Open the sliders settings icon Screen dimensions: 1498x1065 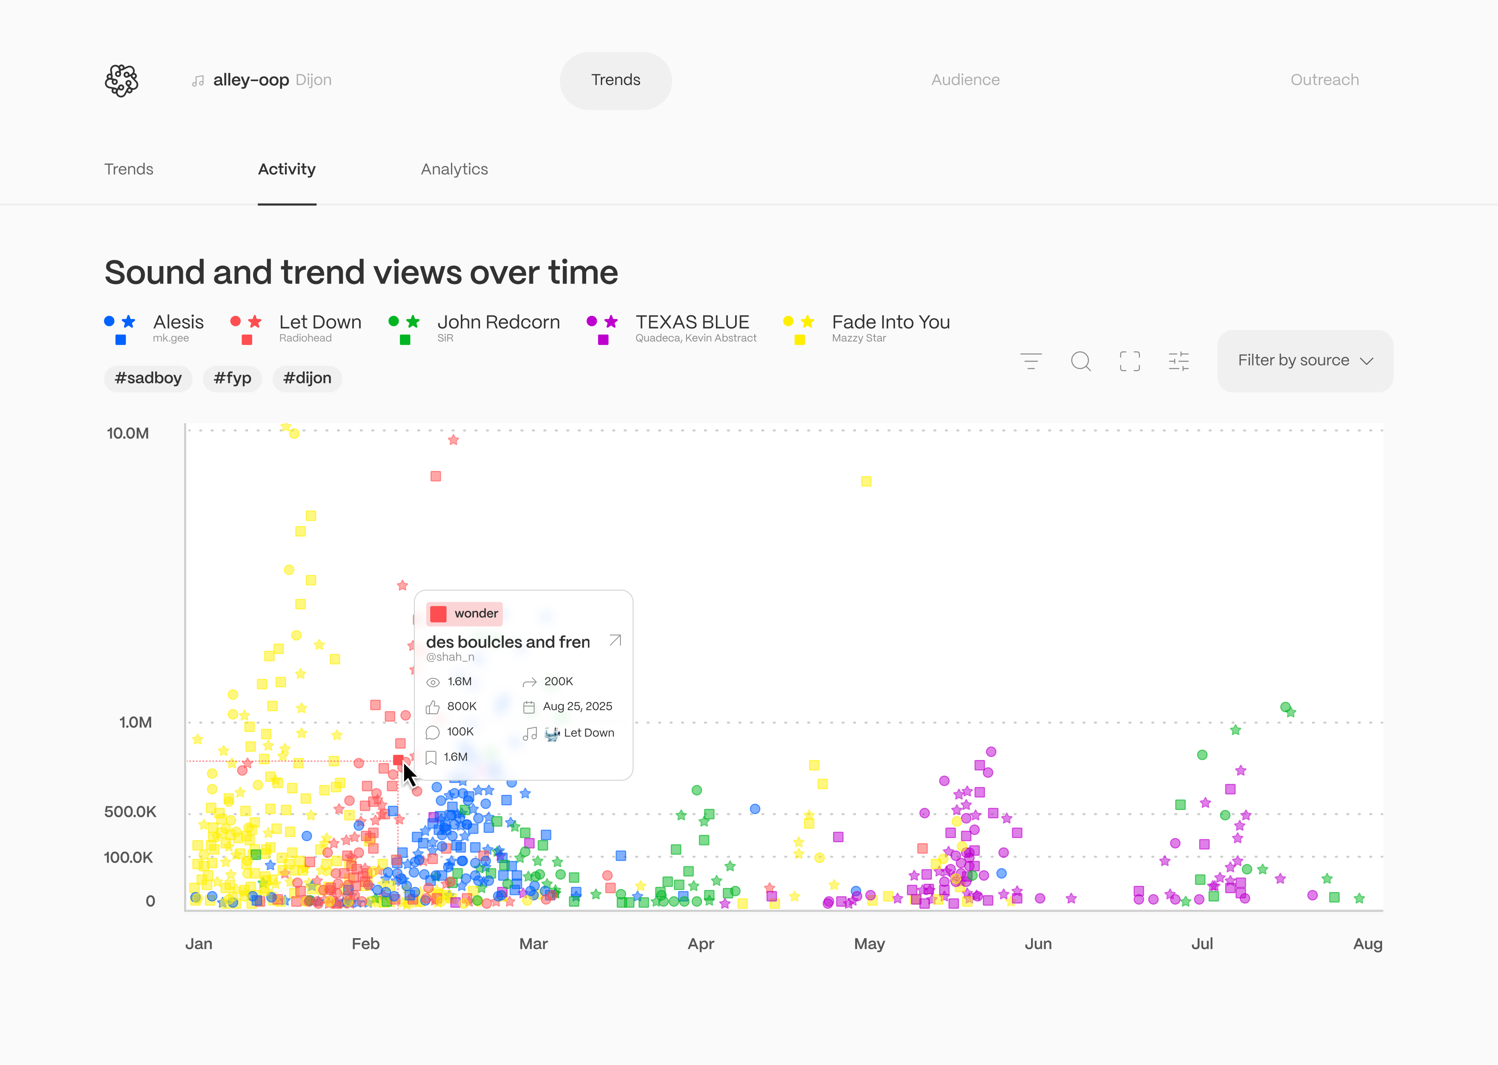point(1178,362)
